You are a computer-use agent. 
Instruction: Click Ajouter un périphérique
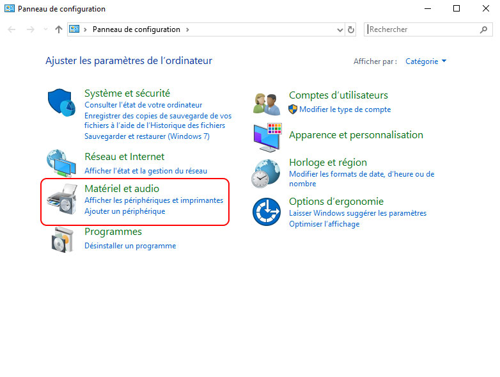[125, 211]
